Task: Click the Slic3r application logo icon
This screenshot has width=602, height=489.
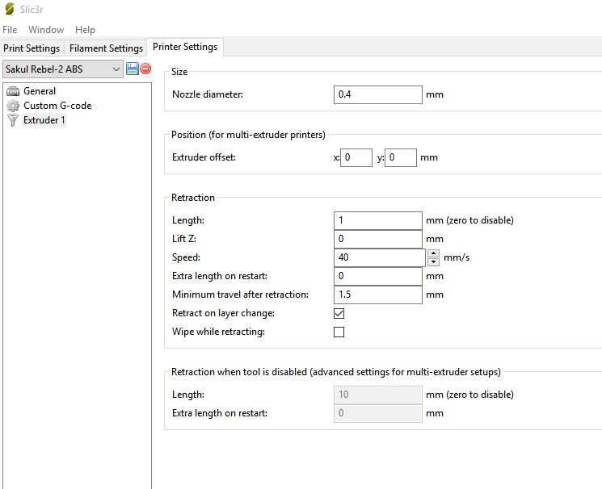Action: tap(9, 10)
